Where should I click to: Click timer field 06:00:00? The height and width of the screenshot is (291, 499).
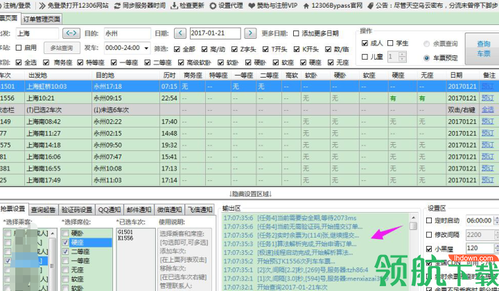[x=480, y=220]
